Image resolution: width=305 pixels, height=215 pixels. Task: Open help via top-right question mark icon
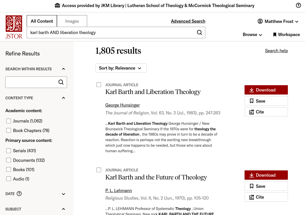(x=298, y=5)
